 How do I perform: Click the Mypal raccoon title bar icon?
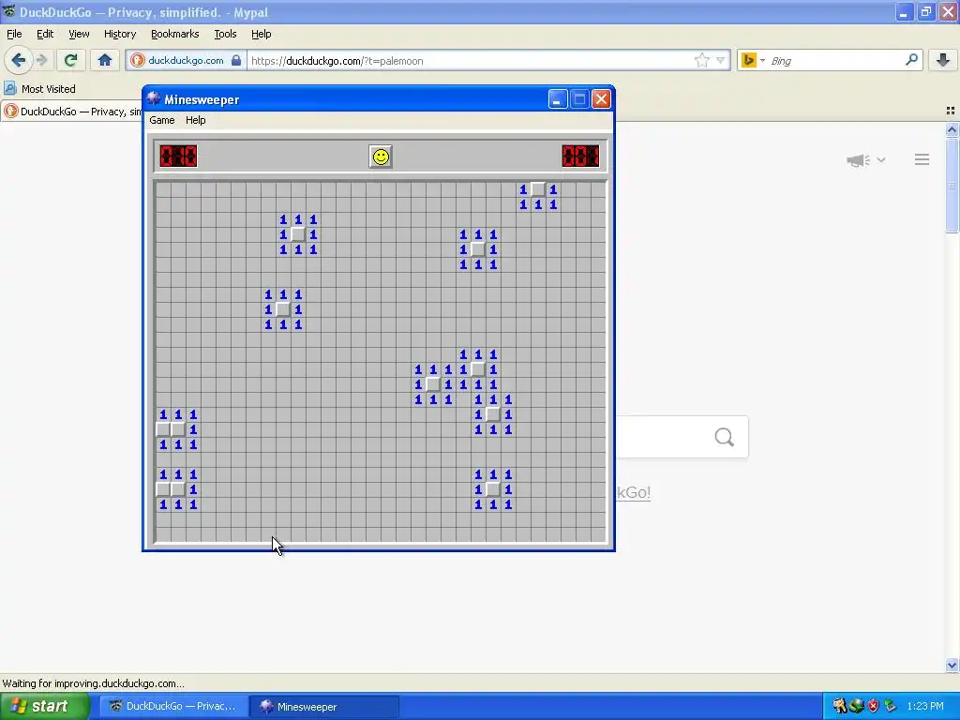pos(8,11)
